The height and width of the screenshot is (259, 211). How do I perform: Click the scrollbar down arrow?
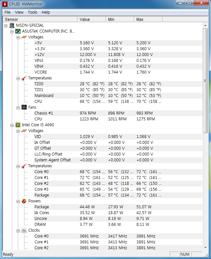pos(205,247)
